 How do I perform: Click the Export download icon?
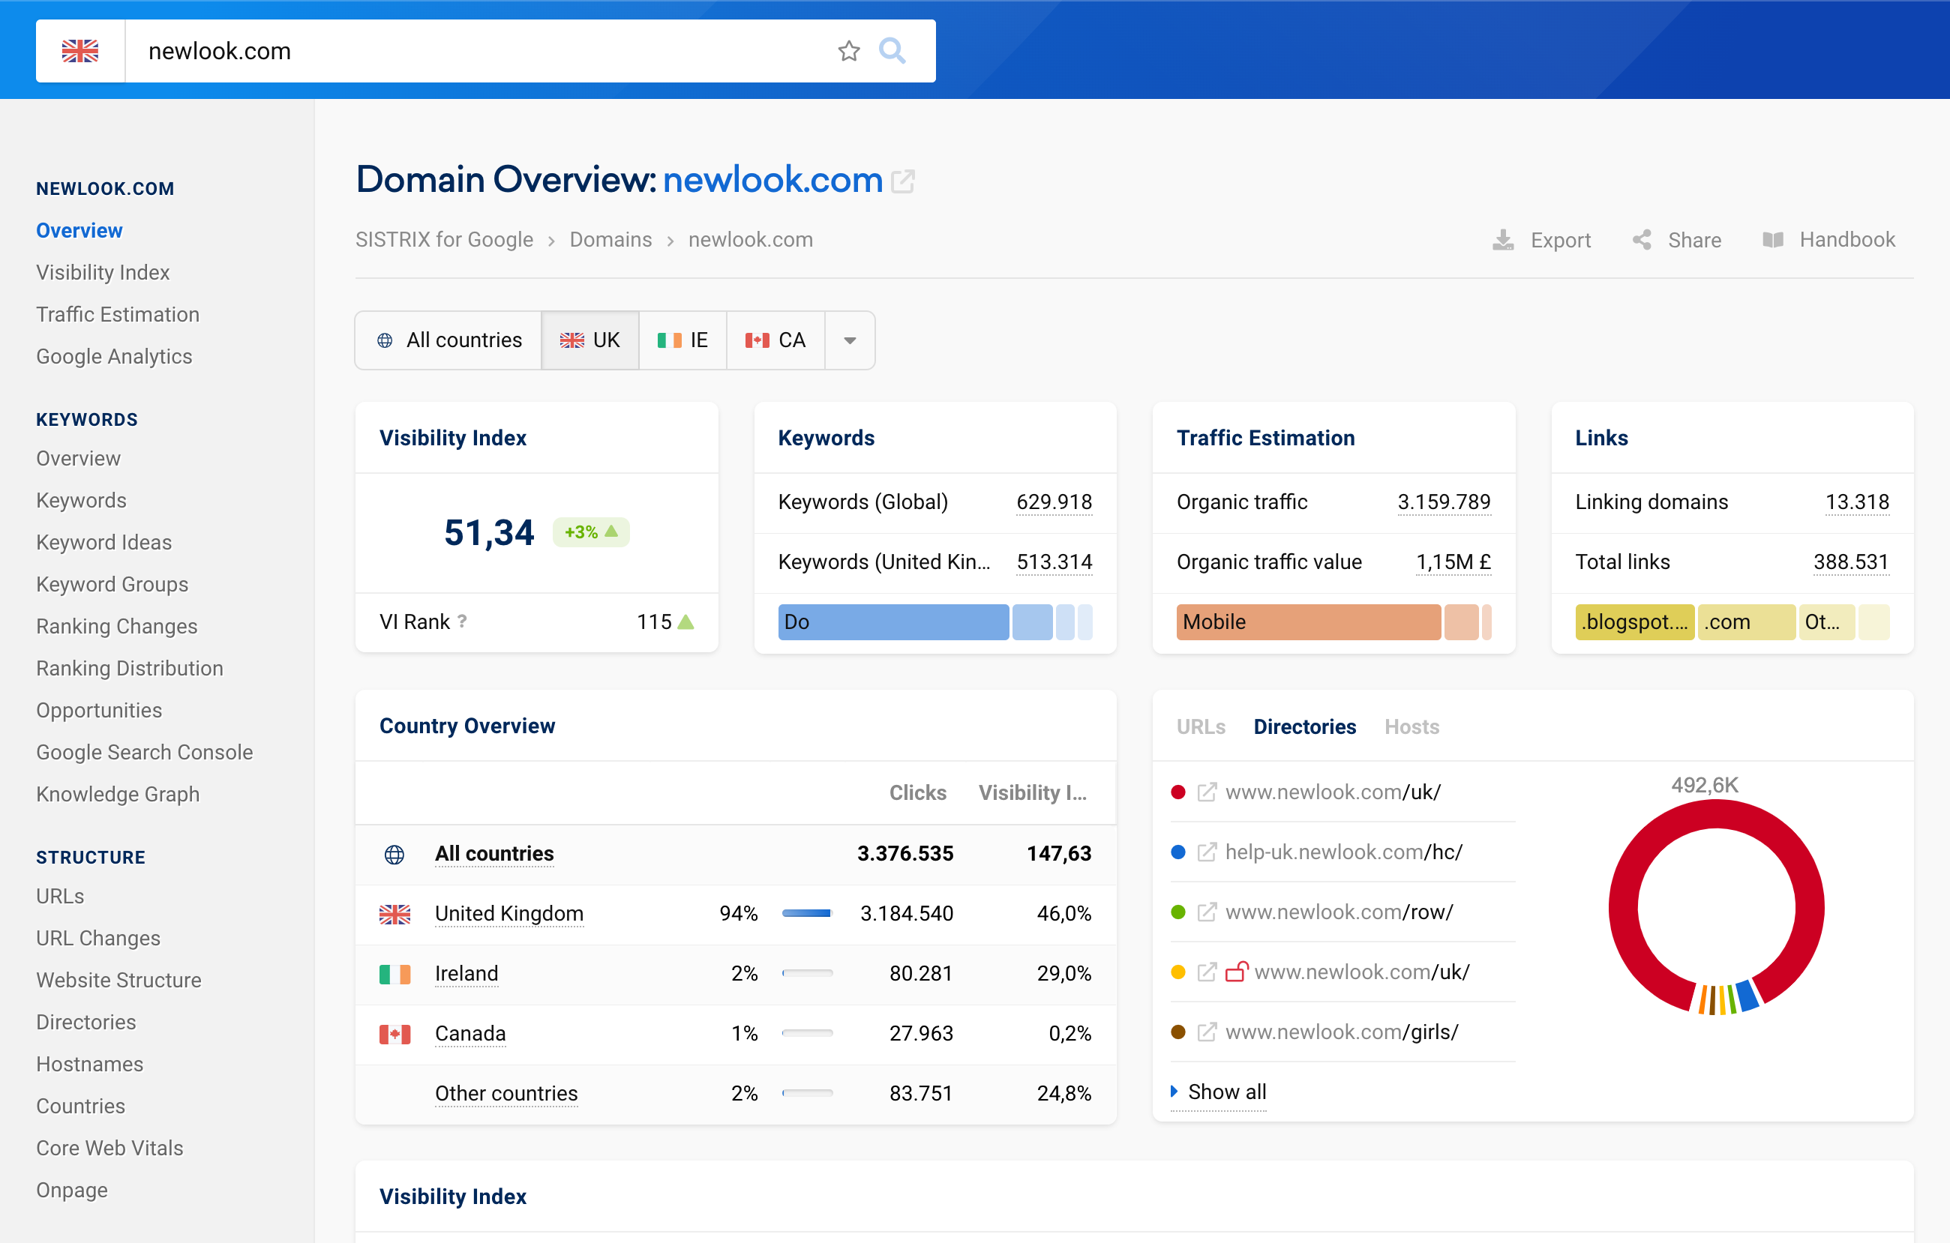[x=1503, y=241]
